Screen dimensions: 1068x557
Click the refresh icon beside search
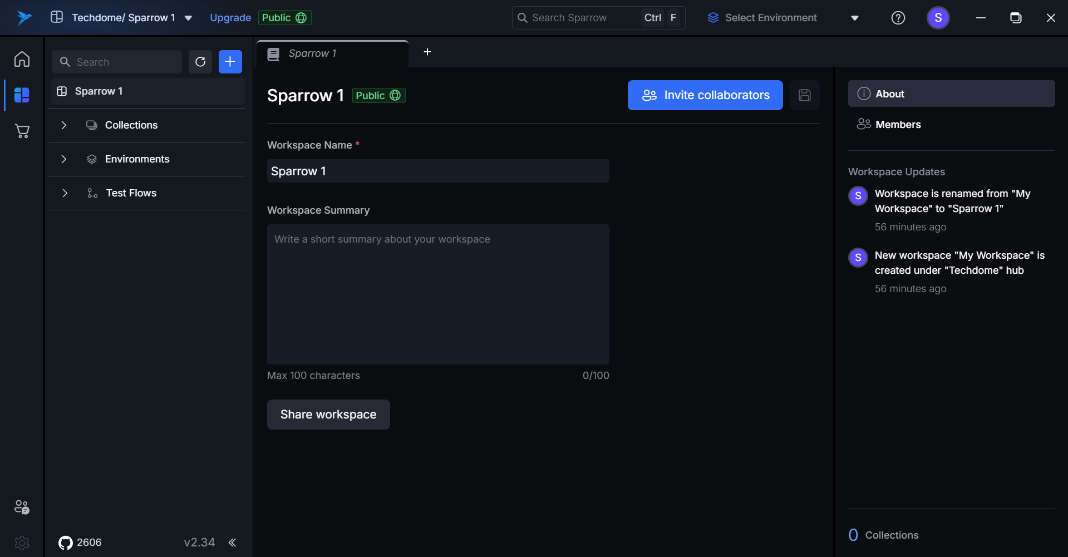pyautogui.click(x=200, y=62)
